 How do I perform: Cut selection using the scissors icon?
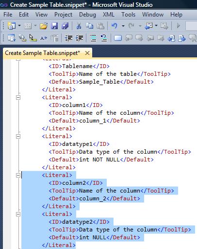(x=79, y=26)
